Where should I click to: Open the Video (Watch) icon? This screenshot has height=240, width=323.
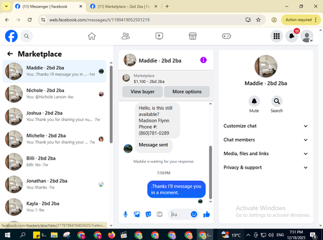point(159,36)
